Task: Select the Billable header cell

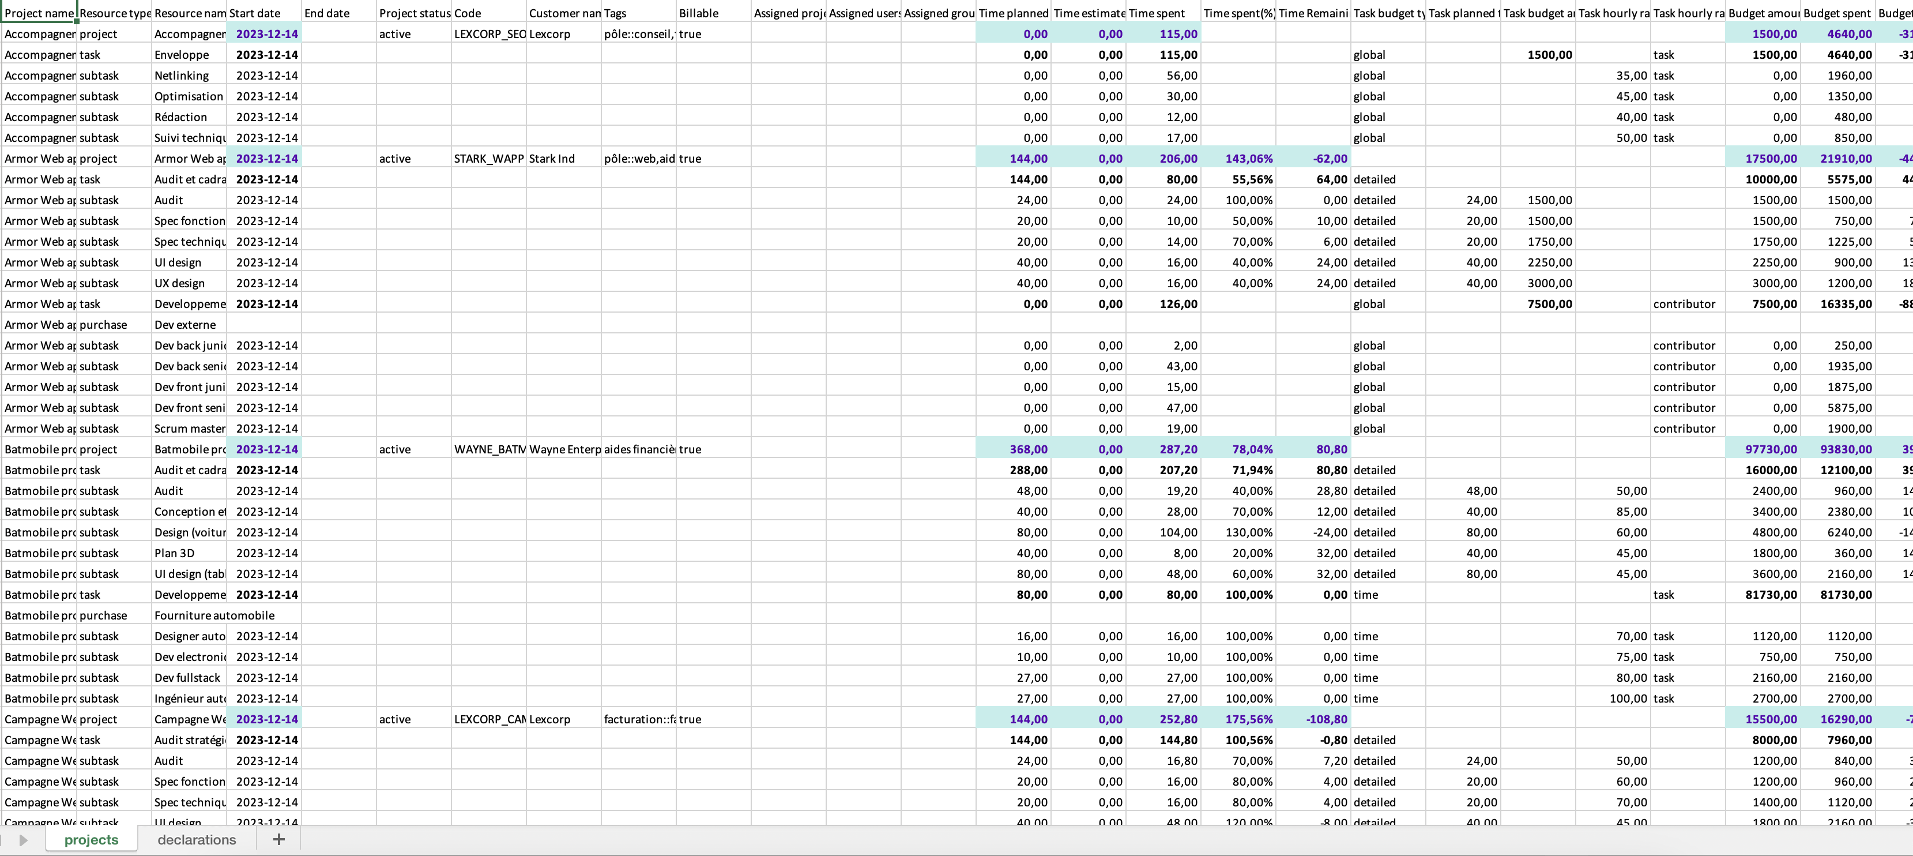Action: pos(714,13)
